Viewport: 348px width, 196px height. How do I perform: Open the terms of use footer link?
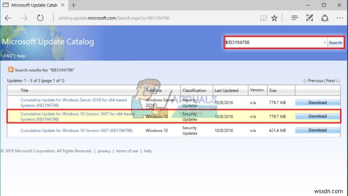point(127,151)
